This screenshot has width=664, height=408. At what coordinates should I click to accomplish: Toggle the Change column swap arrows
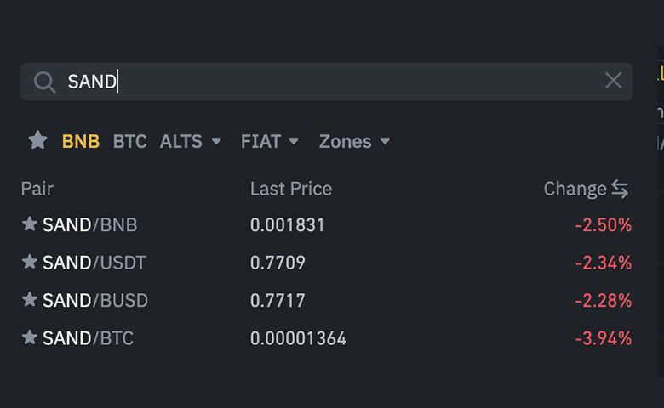tap(620, 189)
